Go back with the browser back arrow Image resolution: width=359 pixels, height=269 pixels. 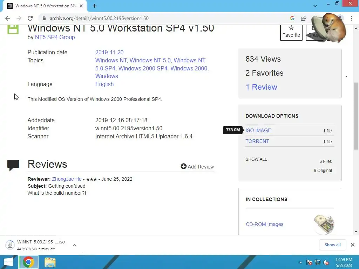coord(8,18)
